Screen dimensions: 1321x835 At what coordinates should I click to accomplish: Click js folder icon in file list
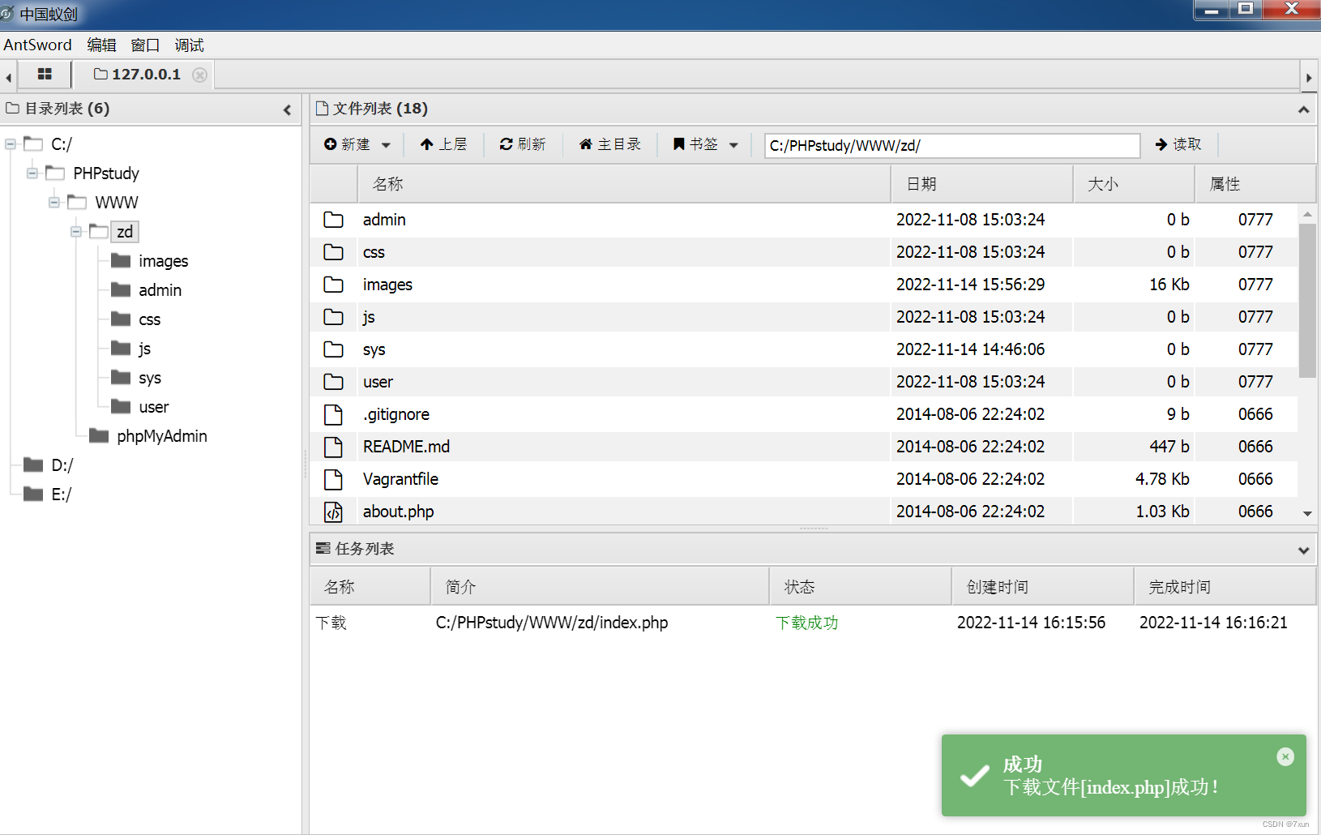(333, 317)
